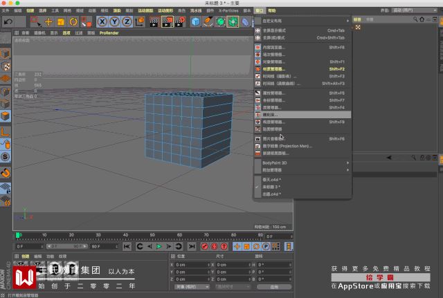Viewport: 443px width, 298px height.
Task: Select the Move tool cross icon
Action: (48, 21)
